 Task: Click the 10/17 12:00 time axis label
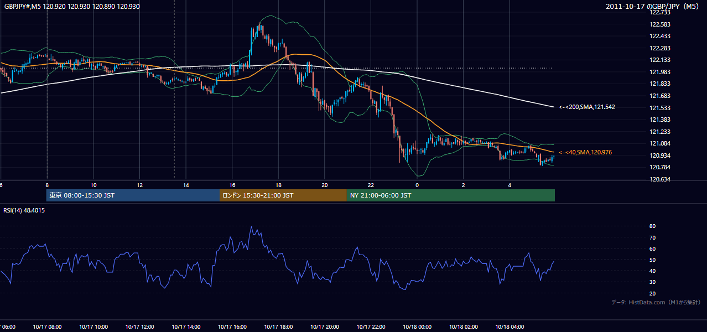click(x=139, y=326)
